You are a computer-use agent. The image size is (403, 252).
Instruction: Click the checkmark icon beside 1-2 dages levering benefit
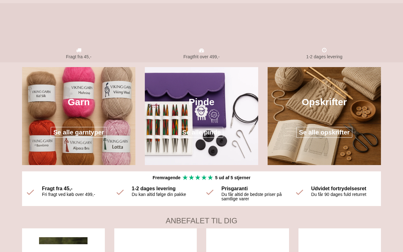120,192
